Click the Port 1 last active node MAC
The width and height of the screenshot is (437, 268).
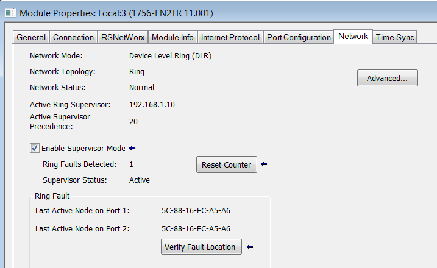[x=196, y=210]
